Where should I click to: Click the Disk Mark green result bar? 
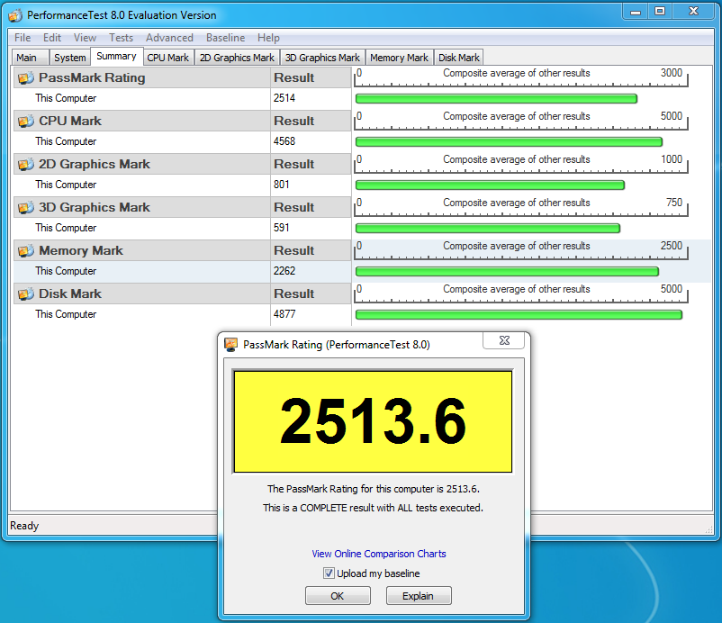click(519, 315)
